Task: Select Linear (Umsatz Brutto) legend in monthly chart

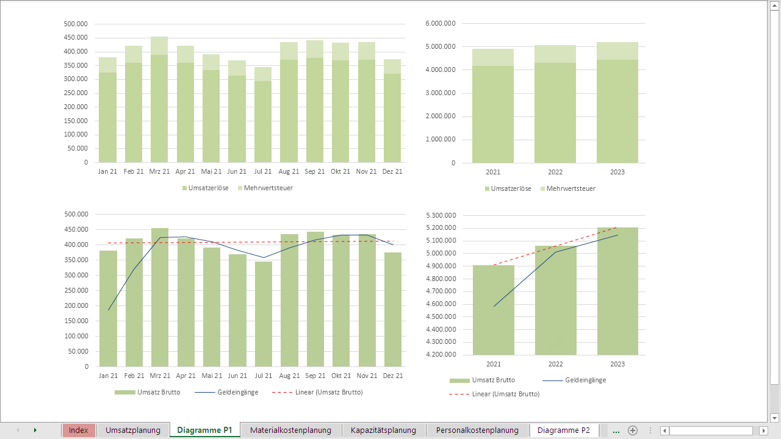Action: coord(317,392)
